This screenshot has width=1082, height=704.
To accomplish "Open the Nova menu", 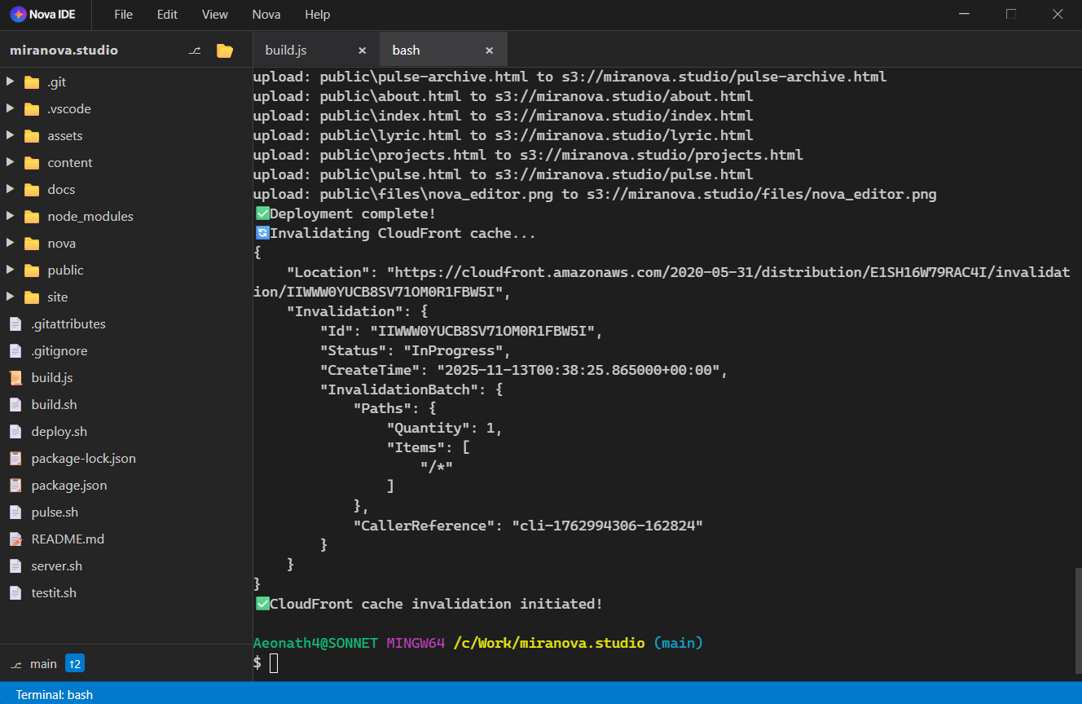I will [266, 14].
